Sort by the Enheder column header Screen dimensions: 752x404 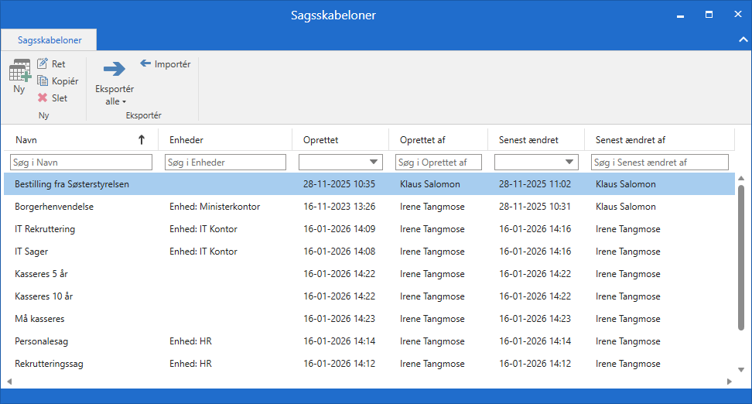(x=186, y=140)
